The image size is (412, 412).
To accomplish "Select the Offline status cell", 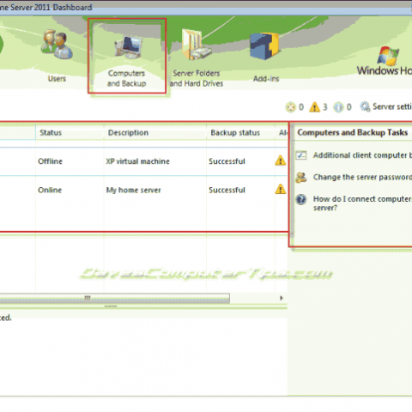I will (x=50, y=161).
